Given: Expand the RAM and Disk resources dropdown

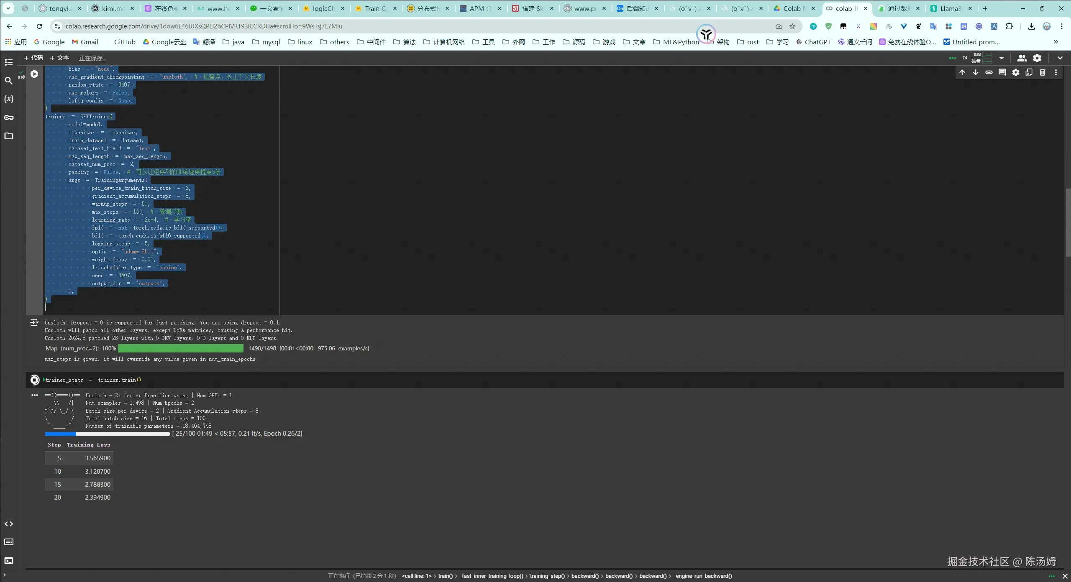Looking at the screenshot, I should (x=1002, y=58).
